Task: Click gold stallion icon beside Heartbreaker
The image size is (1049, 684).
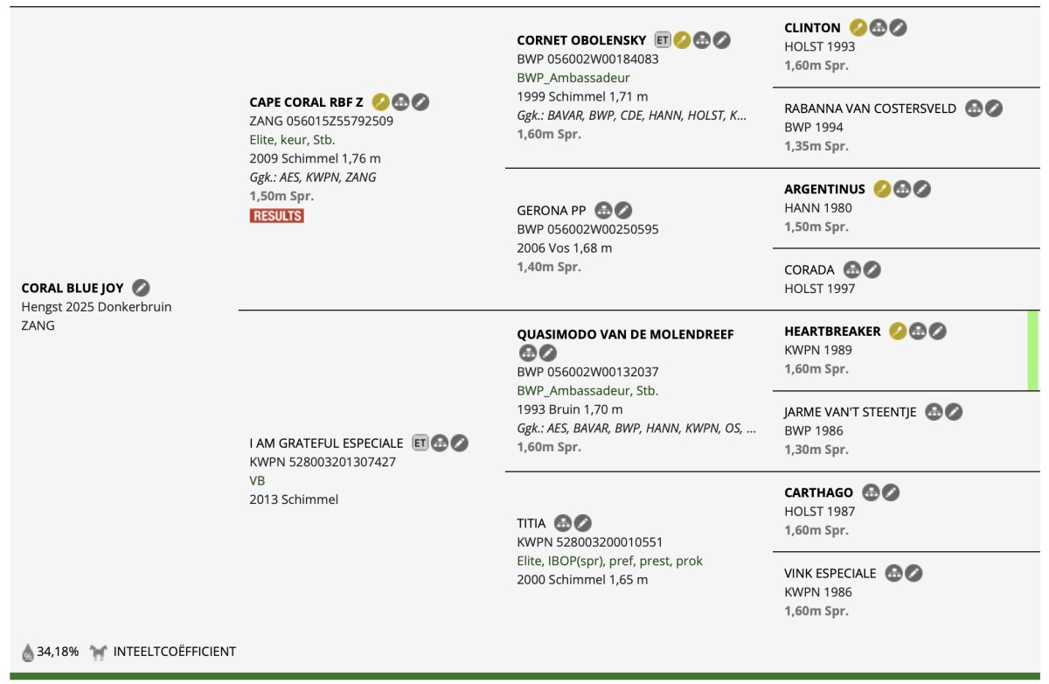Action: (898, 332)
